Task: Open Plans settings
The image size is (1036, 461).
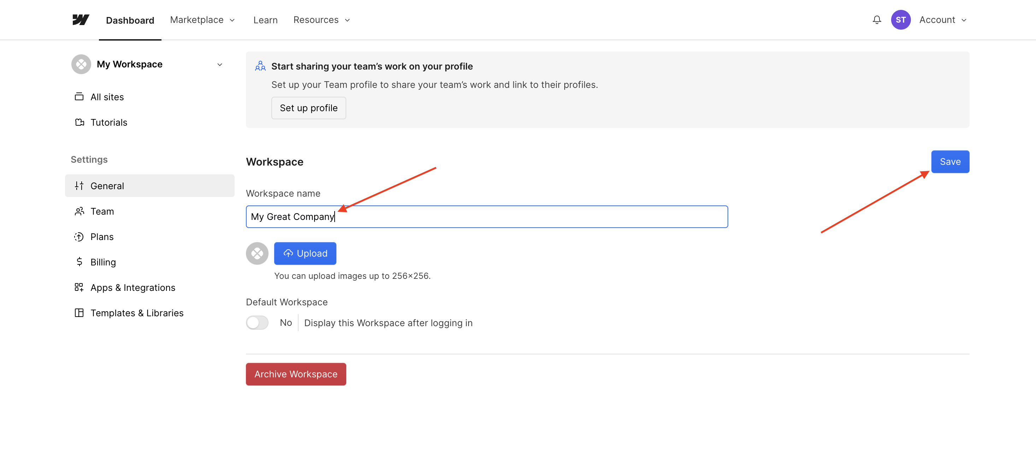Action: [149, 237]
